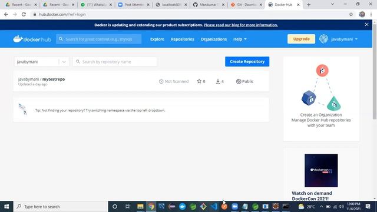Open the command prompt from taskbar

[x=286, y=207]
